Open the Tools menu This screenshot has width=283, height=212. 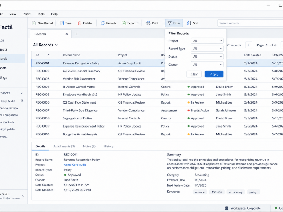click(41, 14)
